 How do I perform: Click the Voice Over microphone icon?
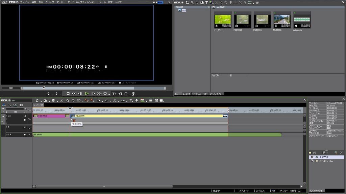[x=137, y=100]
